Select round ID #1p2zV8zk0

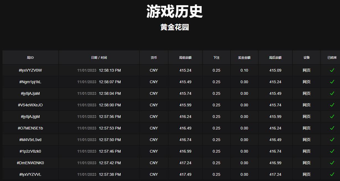[x=30, y=151]
